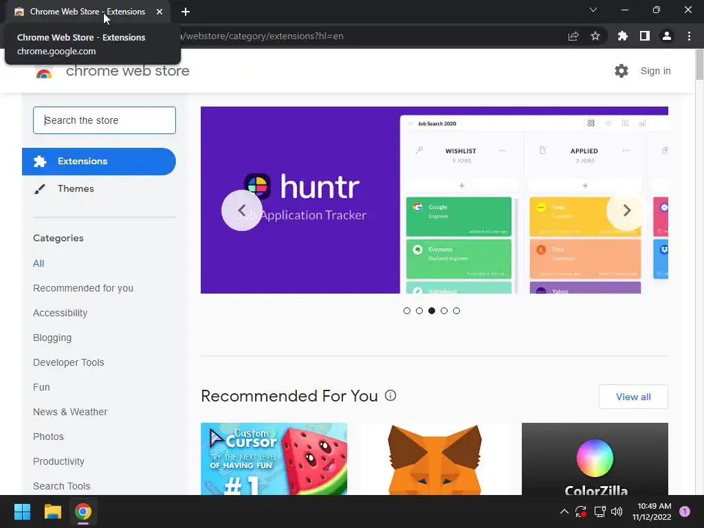Open the Productivity category
Viewport: 704px width, 528px height.
[59, 461]
